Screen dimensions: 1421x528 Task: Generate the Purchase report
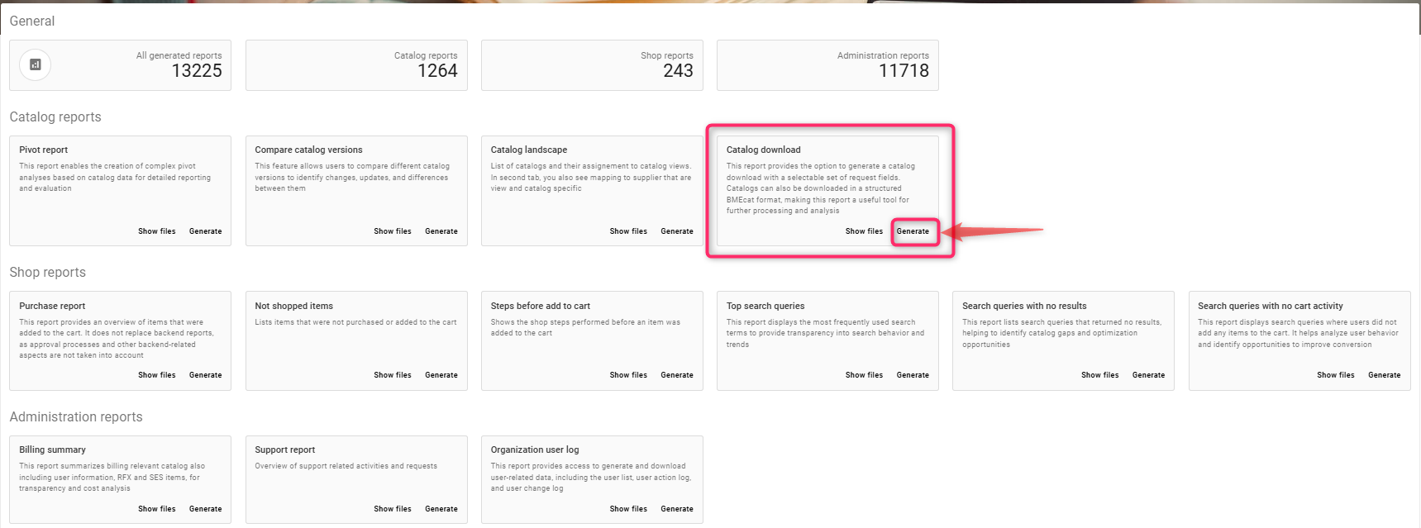pos(205,375)
